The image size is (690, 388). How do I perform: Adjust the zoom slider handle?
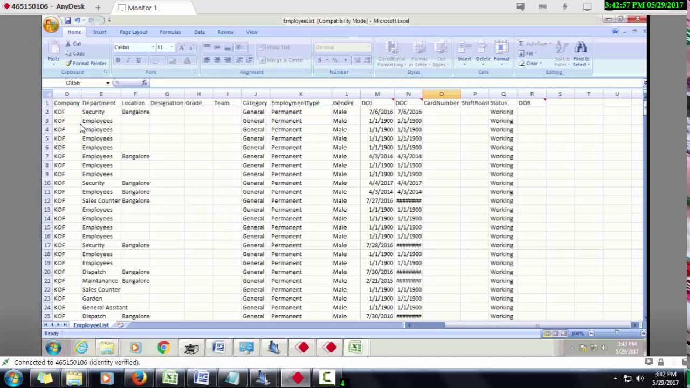[x=617, y=334]
